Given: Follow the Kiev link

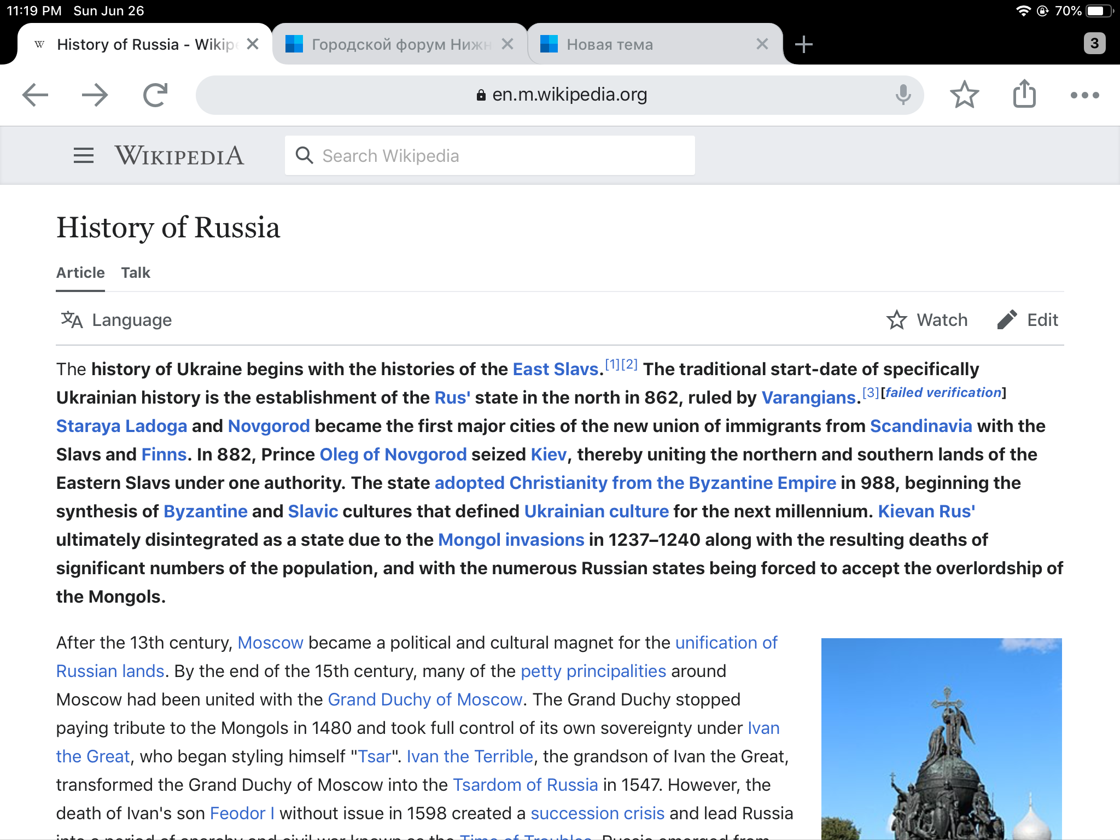Looking at the screenshot, I should pyautogui.click(x=549, y=454).
